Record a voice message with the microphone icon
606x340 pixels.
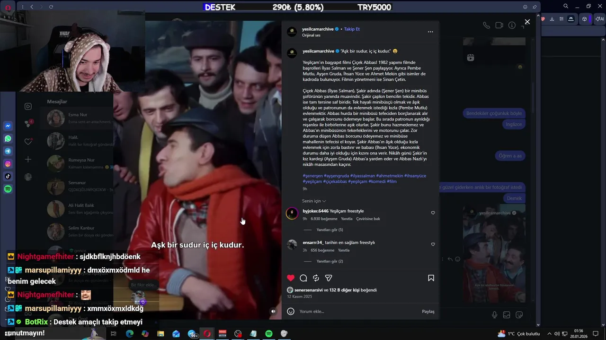[494, 315]
